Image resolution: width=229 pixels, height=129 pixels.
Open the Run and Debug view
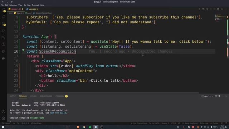point(3,30)
